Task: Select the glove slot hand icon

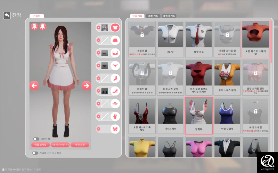Action: (115, 117)
